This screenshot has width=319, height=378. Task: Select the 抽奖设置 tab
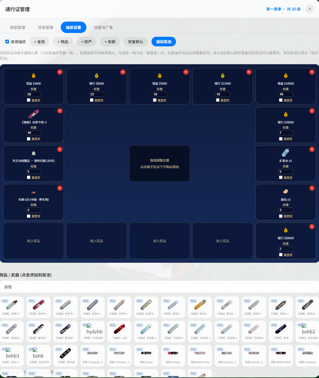(74, 27)
